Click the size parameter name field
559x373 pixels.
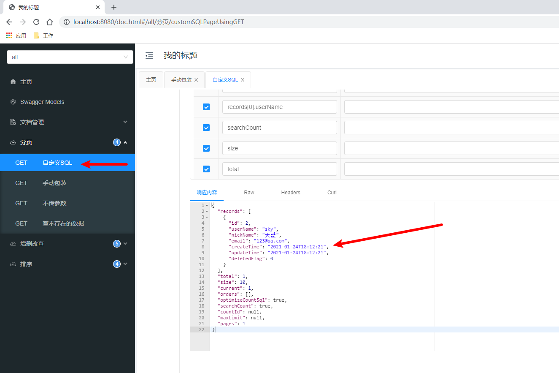279,148
